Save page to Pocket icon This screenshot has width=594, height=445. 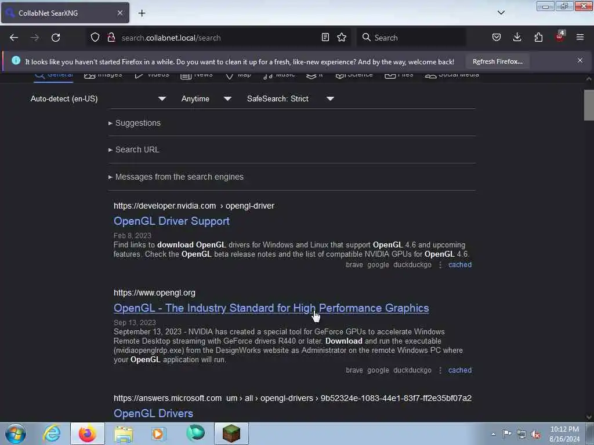(497, 37)
